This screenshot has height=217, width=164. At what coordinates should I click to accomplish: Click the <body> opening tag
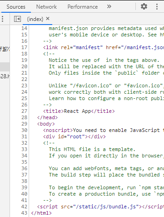click(46, 124)
